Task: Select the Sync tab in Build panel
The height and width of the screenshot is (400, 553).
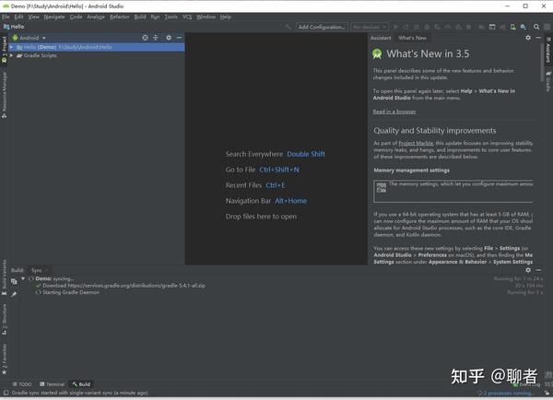Action: [x=37, y=270]
